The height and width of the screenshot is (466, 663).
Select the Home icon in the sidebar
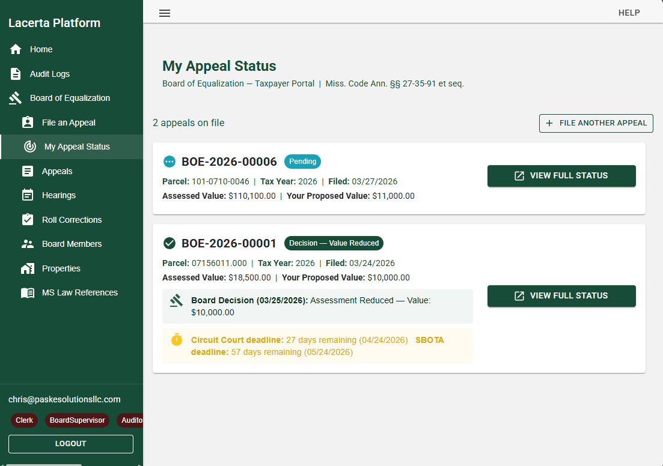(16, 49)
